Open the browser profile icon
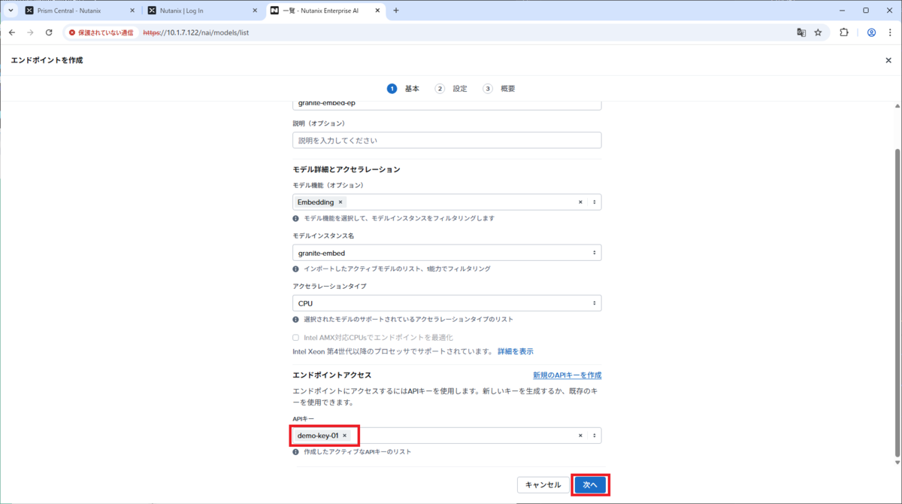Screen dimensions: 902x504 (x=871, y=32)
